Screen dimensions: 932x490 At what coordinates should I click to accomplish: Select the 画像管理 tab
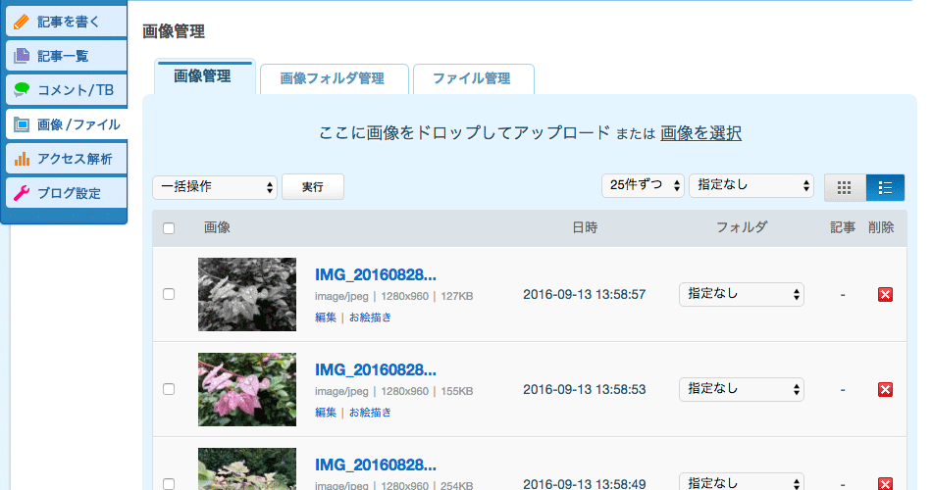click(205, 76)
